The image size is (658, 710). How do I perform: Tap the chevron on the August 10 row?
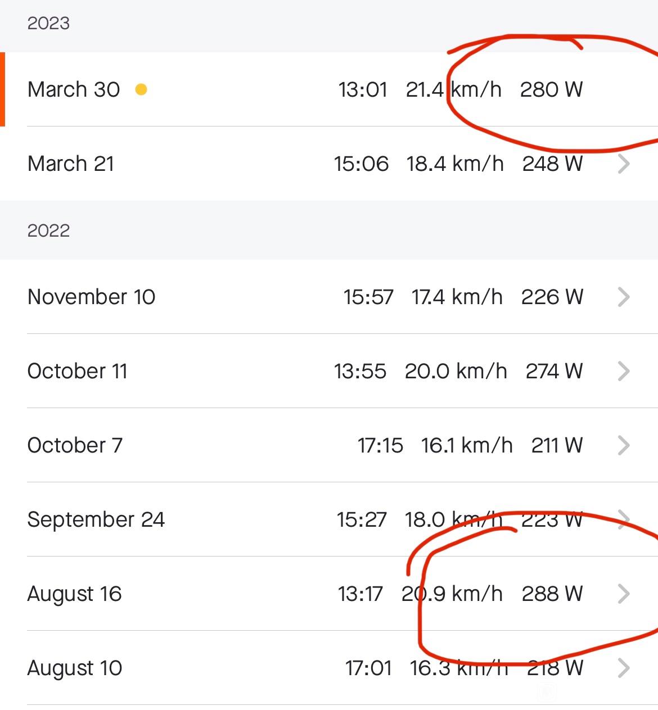click(x=623, y=668)
